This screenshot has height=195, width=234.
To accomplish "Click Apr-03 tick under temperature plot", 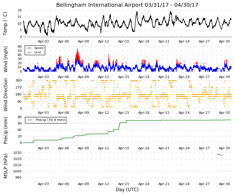I will coord(43,41).
